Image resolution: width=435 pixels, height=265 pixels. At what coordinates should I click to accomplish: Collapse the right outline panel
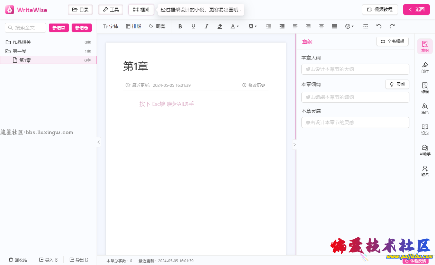[294, 145]
